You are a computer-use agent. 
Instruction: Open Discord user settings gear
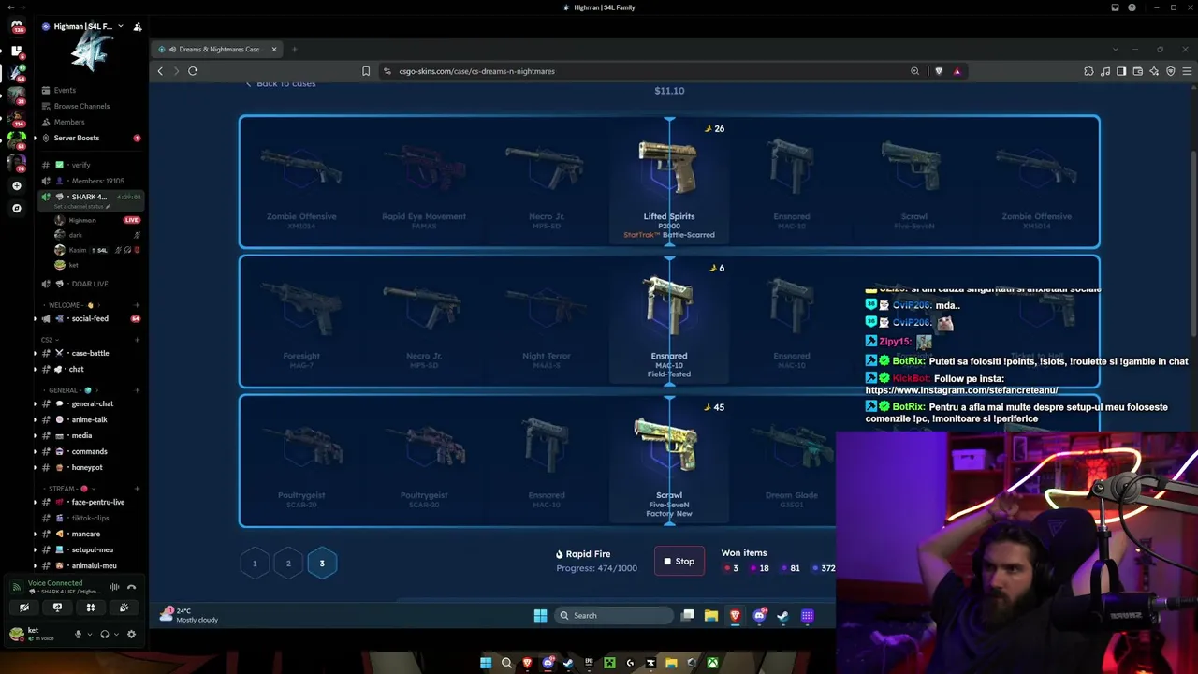click(x=131, y=634)
